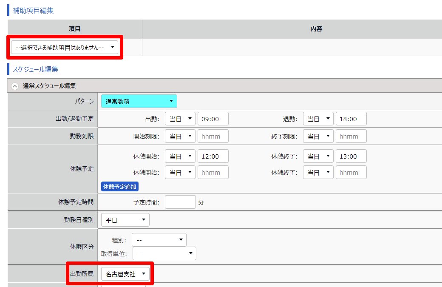Open the 出勤 day dropdown

(x=180, y=119)
